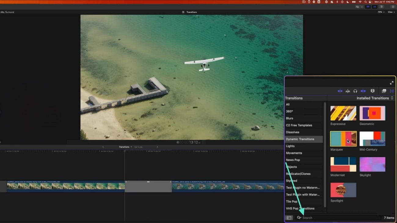Image resolution: width=397 pixels, height=223 pixels.
Task: Select Test Plugin no Watermark category
Action: coord(304,188)
